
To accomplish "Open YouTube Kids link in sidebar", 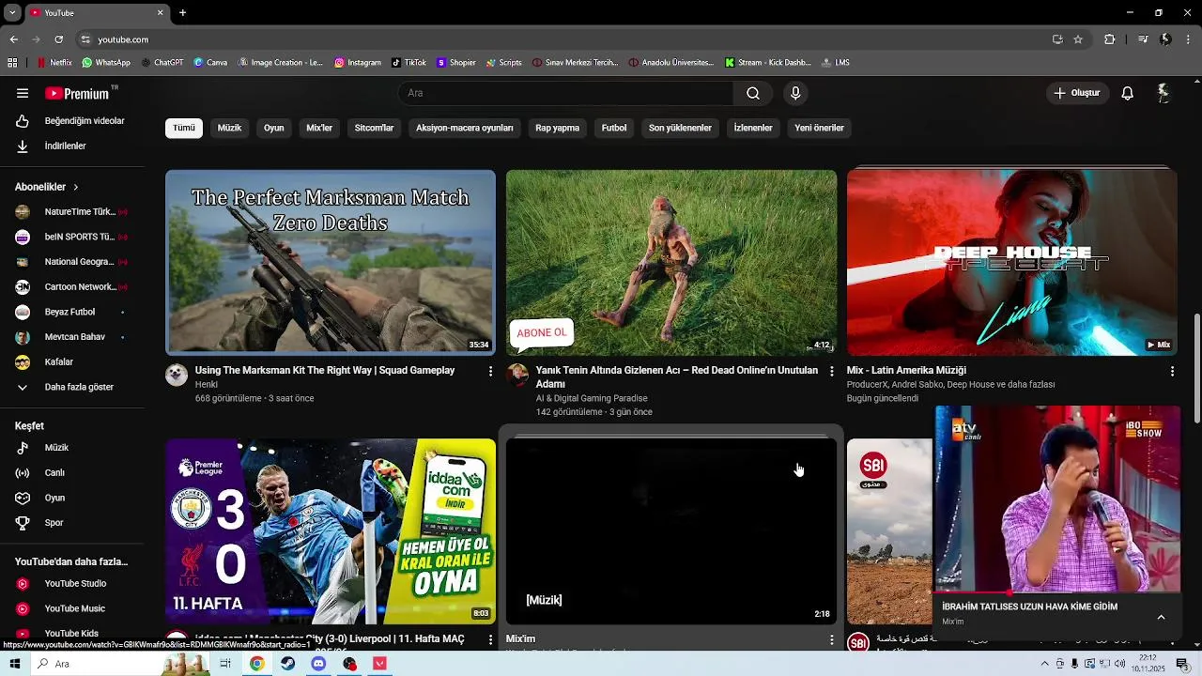I will click(72, 634).
